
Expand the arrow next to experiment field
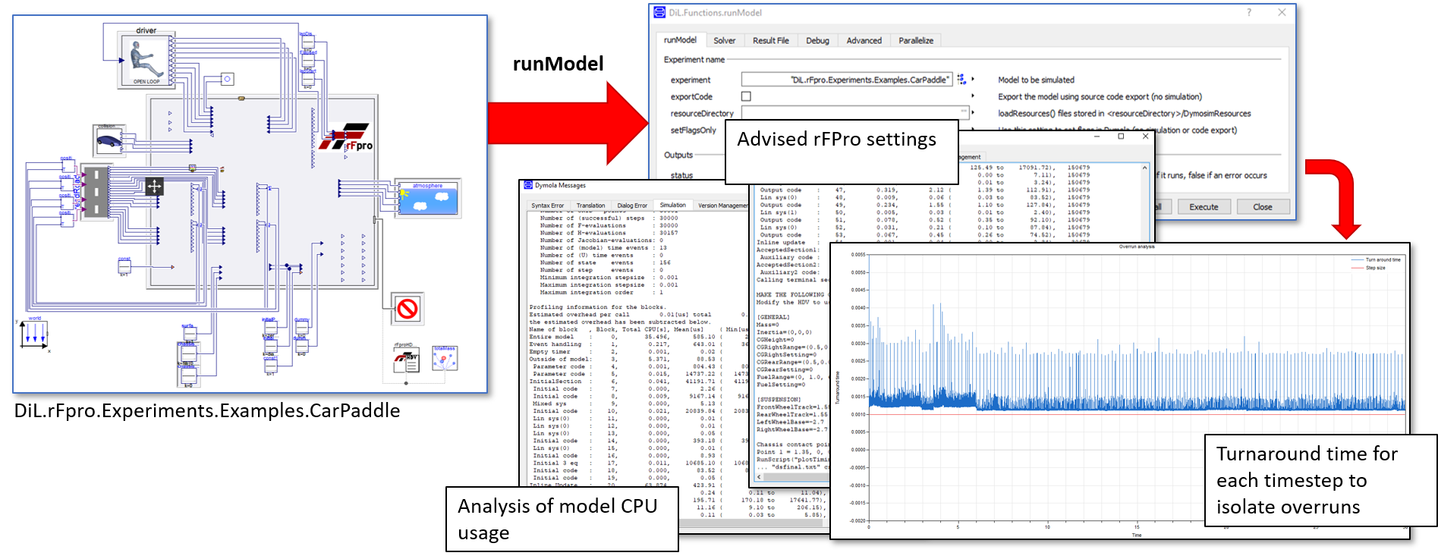pyautogui.click(x=973, y=79)
